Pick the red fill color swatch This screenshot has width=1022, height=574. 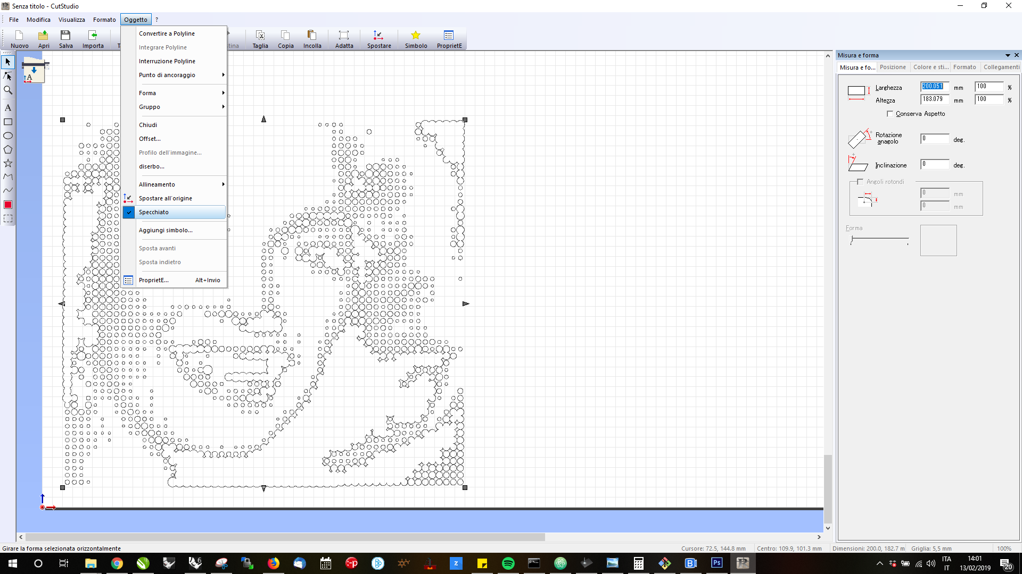(8, 205)
